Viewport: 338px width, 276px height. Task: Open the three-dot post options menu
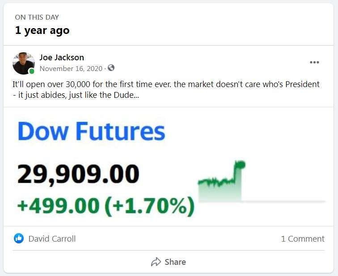coord(314,62)
